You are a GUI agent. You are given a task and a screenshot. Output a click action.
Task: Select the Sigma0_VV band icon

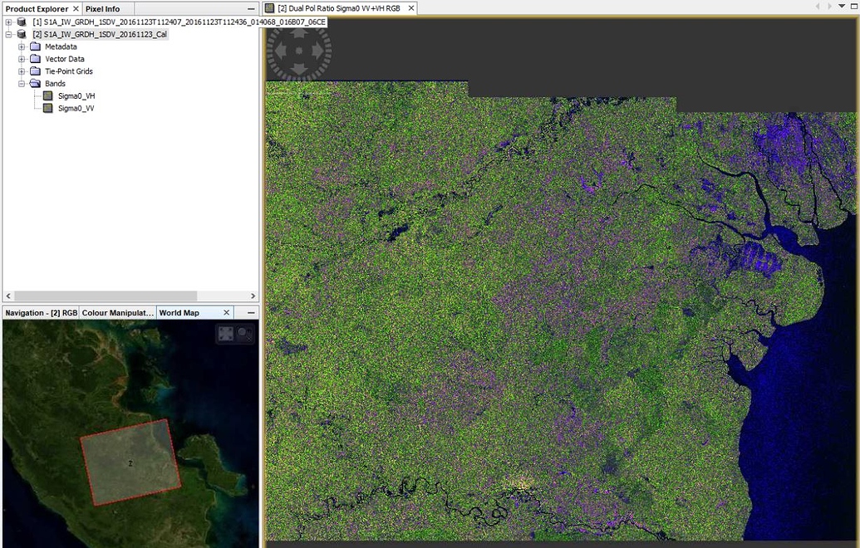[48, 108]
